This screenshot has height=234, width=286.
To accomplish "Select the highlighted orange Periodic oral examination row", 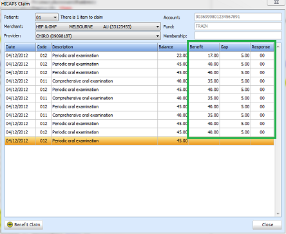I will coord(139,141).
